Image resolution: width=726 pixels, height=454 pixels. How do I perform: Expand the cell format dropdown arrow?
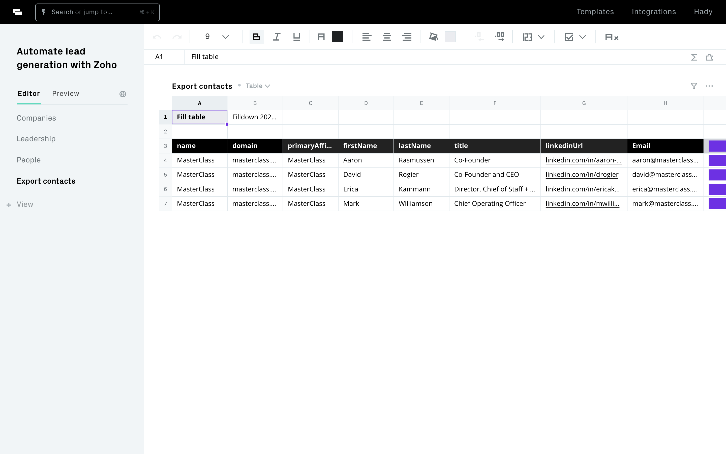[541, 37]
